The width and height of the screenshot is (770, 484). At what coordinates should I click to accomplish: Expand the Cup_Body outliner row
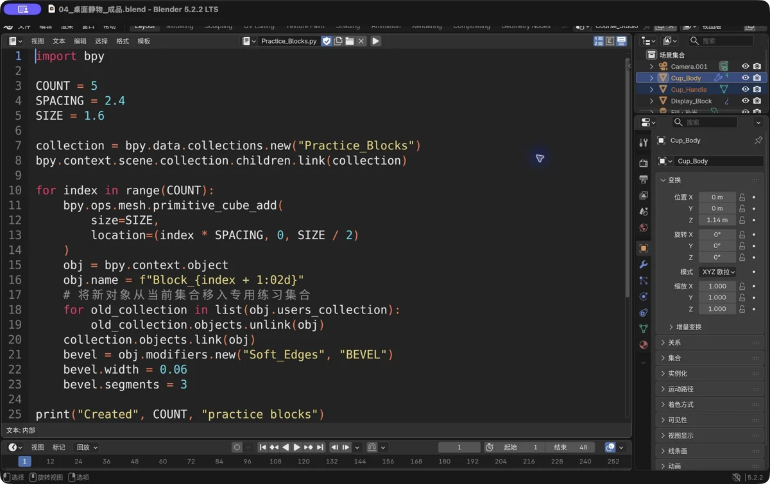(x=652, y=78)
